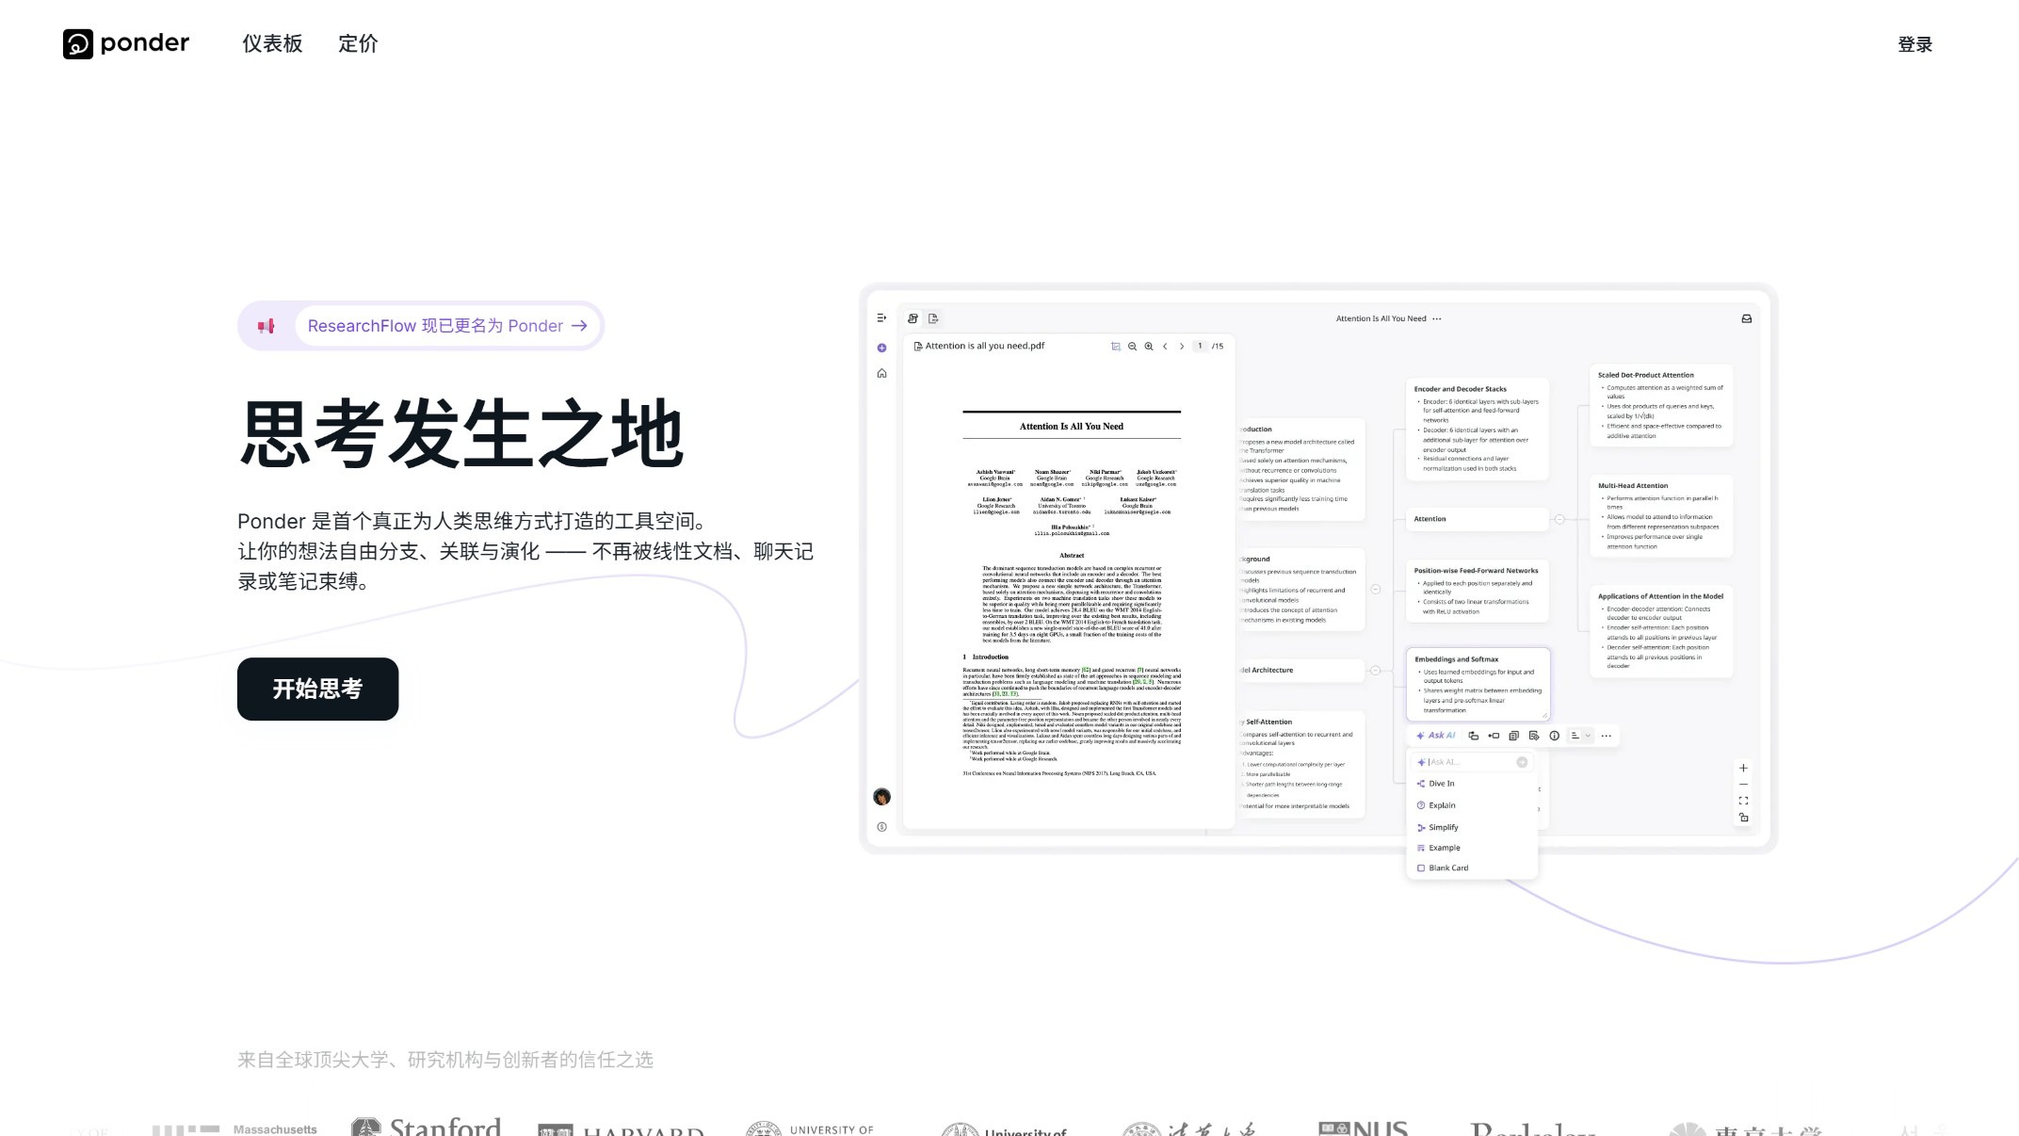Go to next page of the PDF
The image size is (2019, 1136).
(1182, 347)
